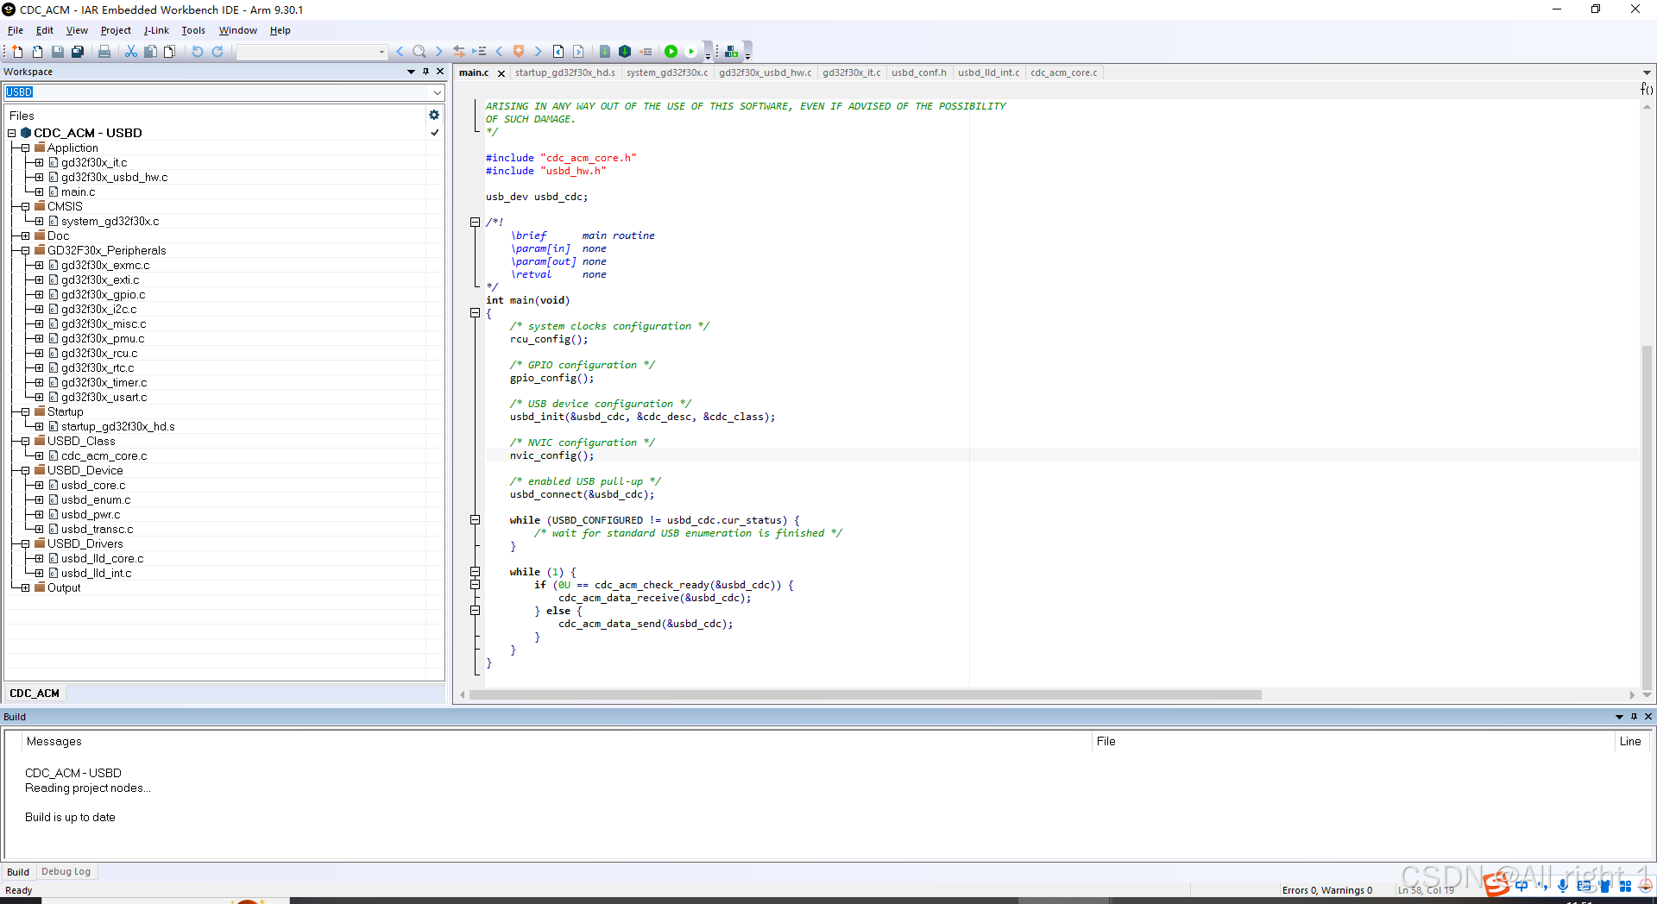Click the editor horizontal scrollbar thumb
This screenshot has height=904, width=1657.
pyautogui.click(x=865, y=694)
